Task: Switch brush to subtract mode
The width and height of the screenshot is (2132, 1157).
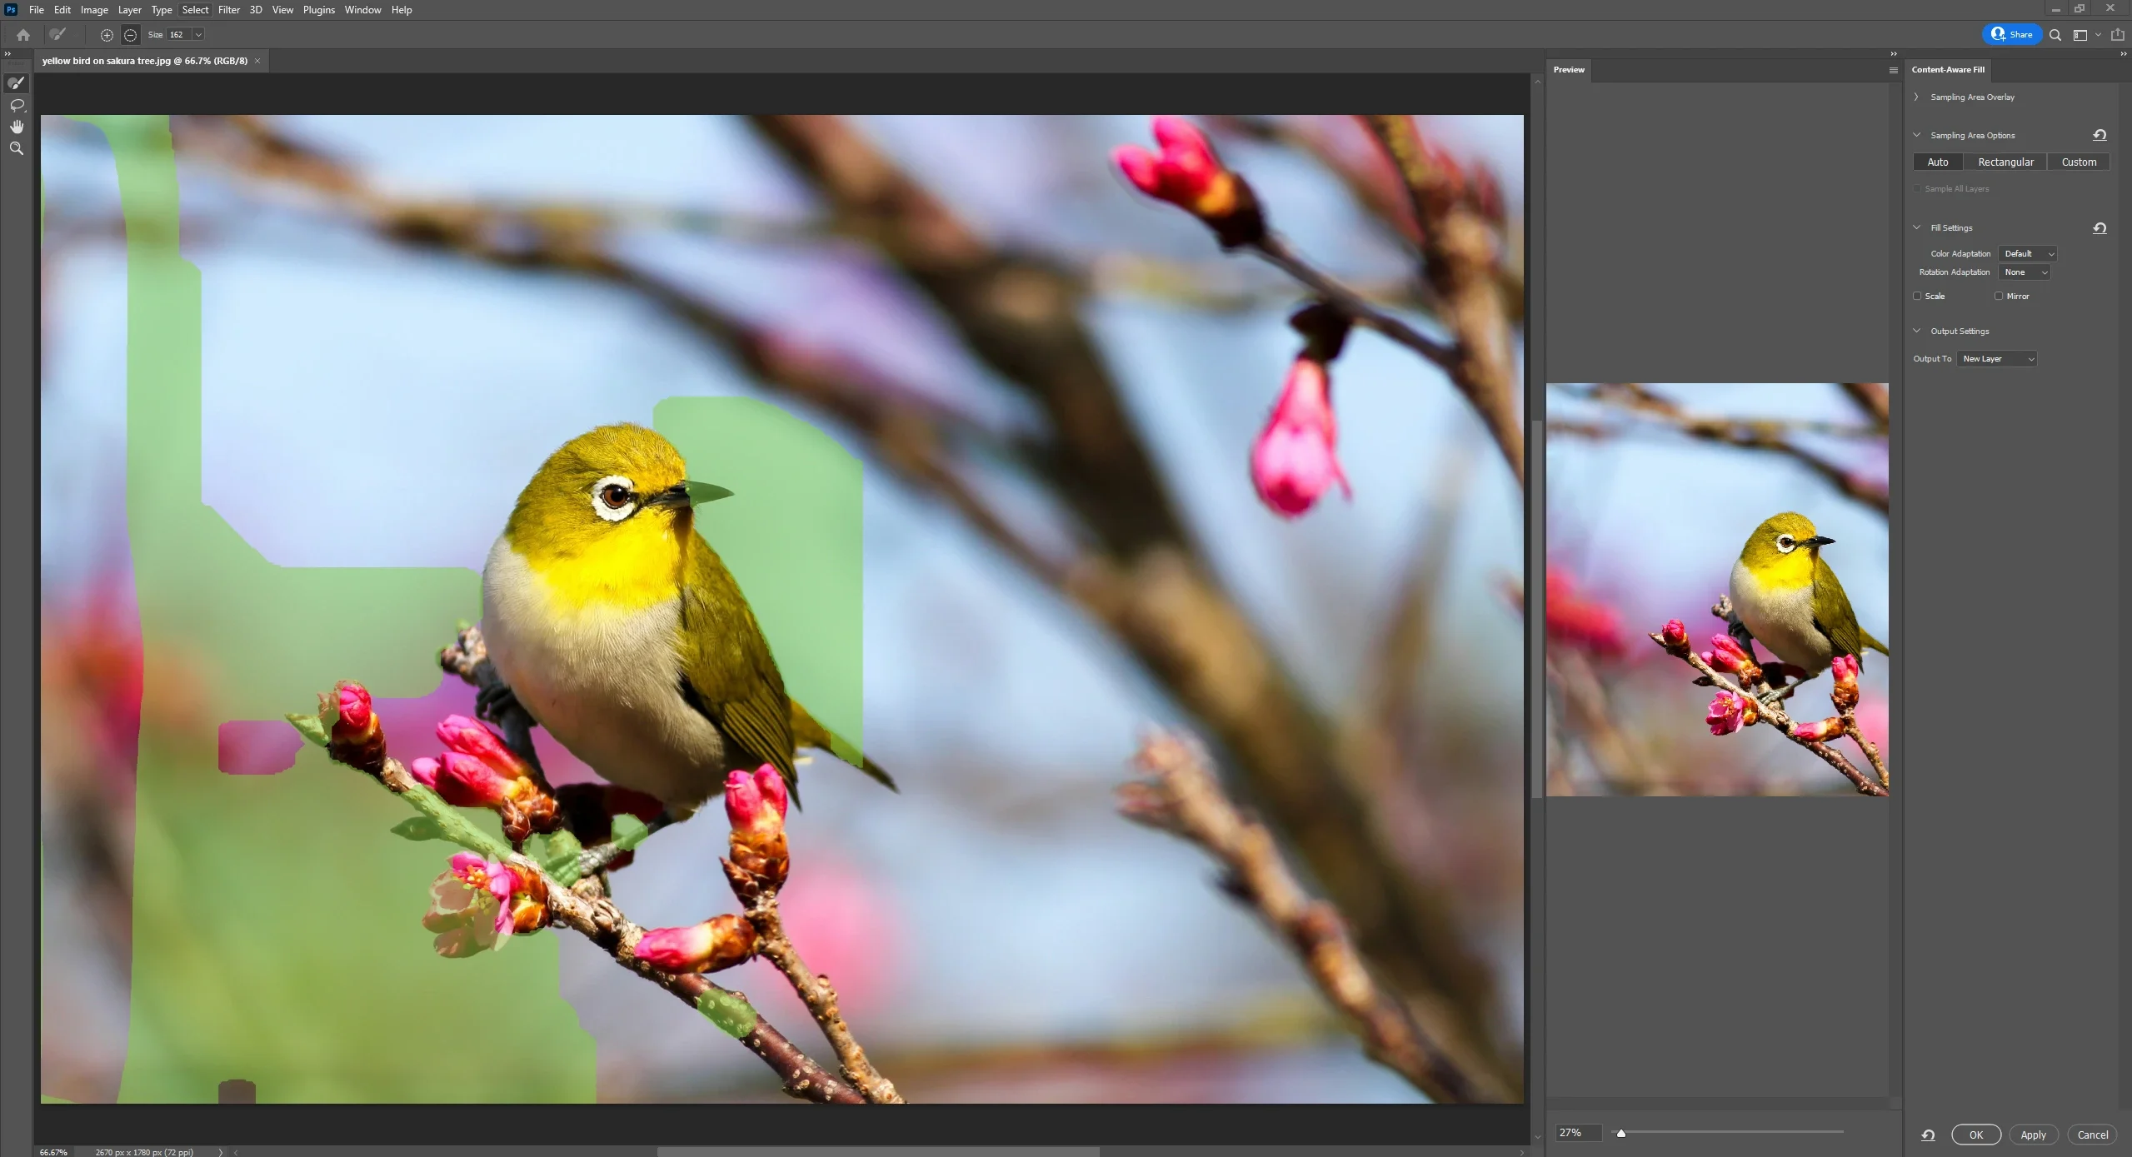Action: pos(130,35)
